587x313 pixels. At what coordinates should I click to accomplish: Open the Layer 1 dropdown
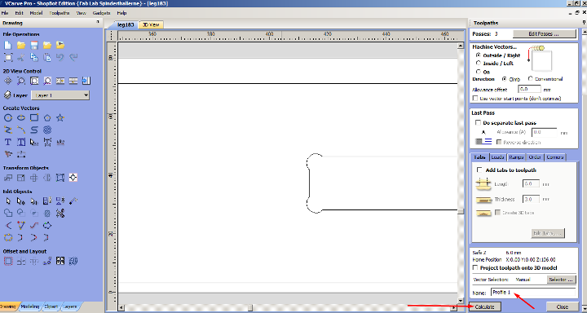pos(60,95)
